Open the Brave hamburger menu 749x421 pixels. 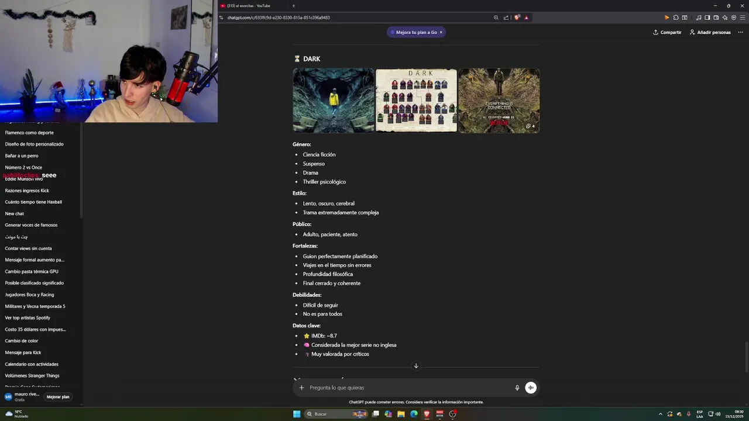pos(742,18)
